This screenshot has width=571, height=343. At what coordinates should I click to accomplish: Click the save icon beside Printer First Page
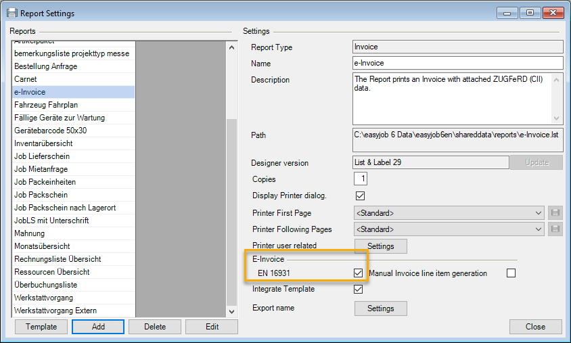pyautogui.click(x=556, y=213)
